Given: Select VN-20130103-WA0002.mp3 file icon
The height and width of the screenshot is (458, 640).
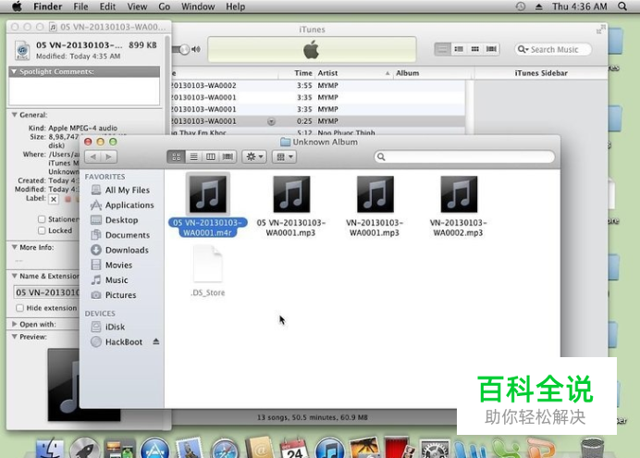Looking at the screenshot, I should [x=459, y=194].
